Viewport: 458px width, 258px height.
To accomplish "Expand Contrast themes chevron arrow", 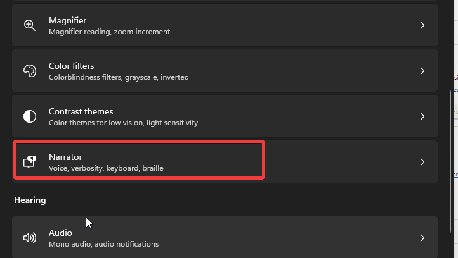I will [422, 116].
